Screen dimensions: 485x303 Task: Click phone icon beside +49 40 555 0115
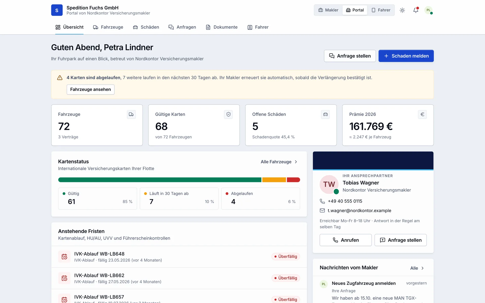coord(322,201)
